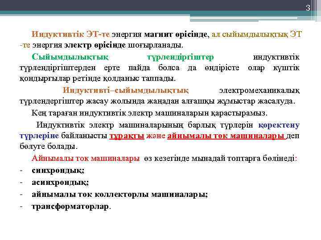
Task: Click red heading 'Айнымалы ток машиналары'
Action: [86, 158]
